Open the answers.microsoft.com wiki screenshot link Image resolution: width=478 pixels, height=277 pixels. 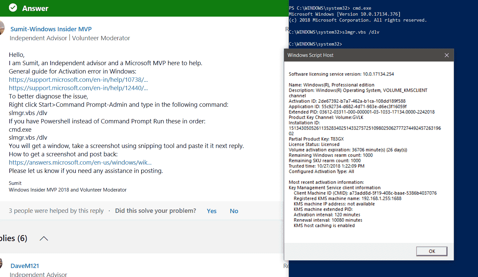coord(80,163)
